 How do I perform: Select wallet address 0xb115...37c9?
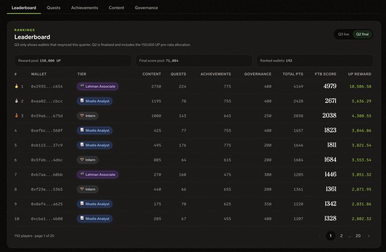pos(47,145)
